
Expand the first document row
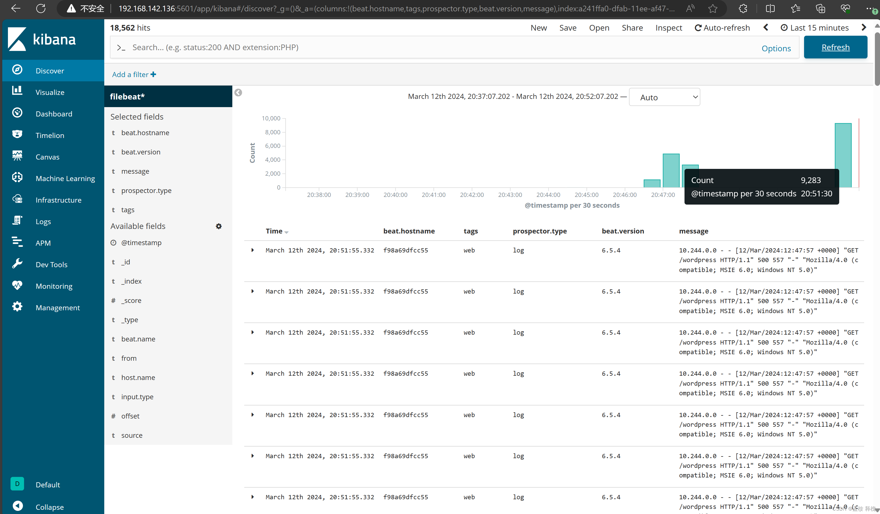click(x=252, y=250)
